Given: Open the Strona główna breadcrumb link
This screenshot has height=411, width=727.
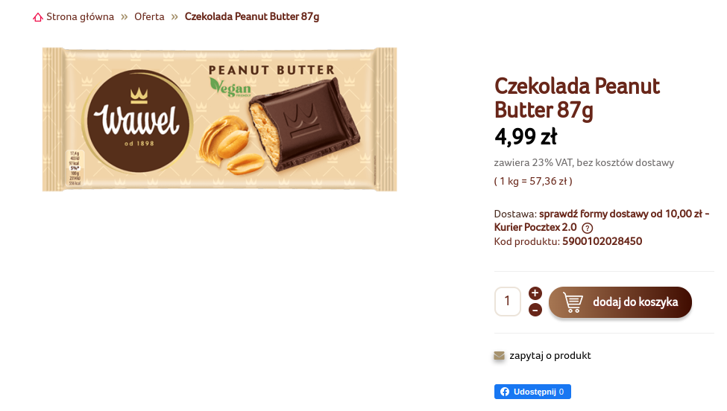Looking at the screenshot, I should 80,16.
